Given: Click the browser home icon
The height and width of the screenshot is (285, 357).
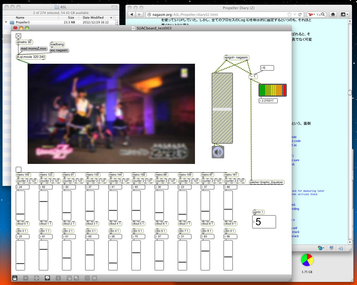Looking at the screenshot, I should (x=333, y=14).
